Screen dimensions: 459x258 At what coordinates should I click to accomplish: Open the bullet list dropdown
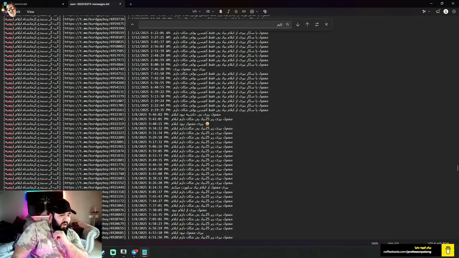click(x=210, y=11)
